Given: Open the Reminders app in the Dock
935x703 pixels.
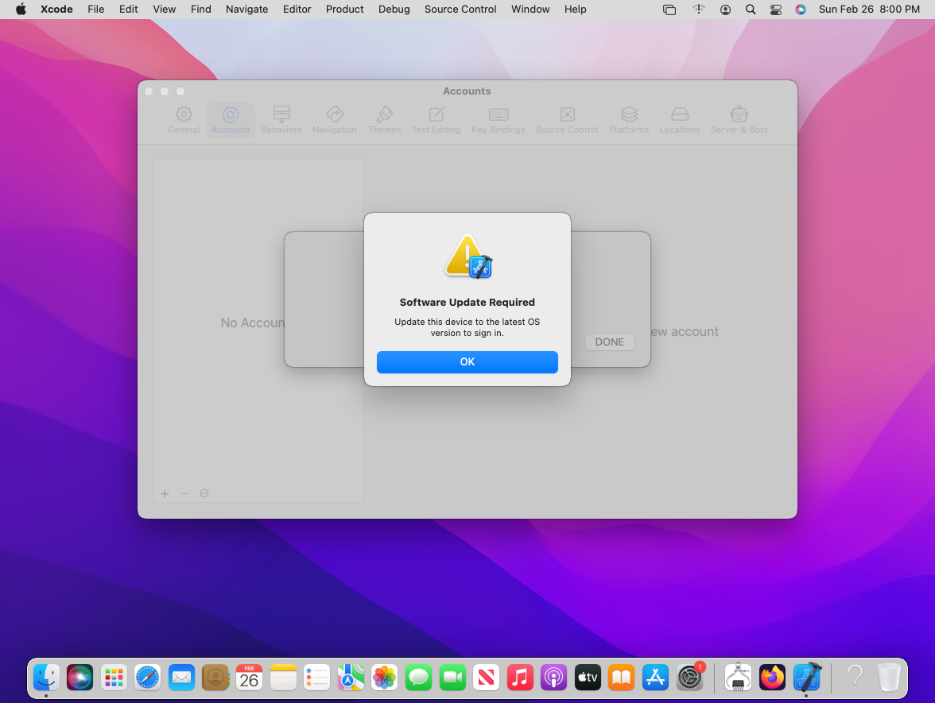Looking at the screenshot, I should 316,678.
